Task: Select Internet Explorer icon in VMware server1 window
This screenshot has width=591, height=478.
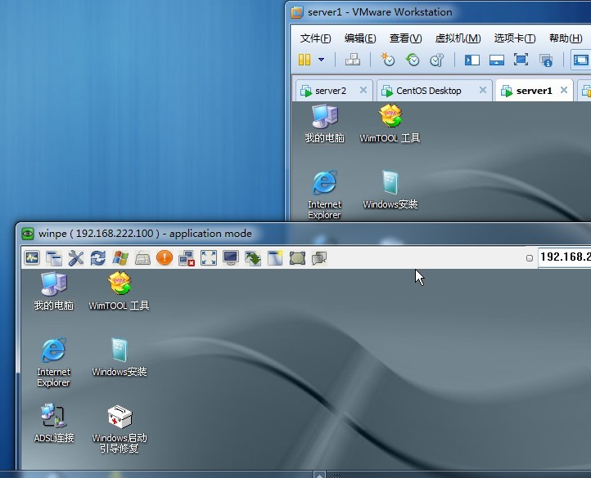Action: point(324,194)
